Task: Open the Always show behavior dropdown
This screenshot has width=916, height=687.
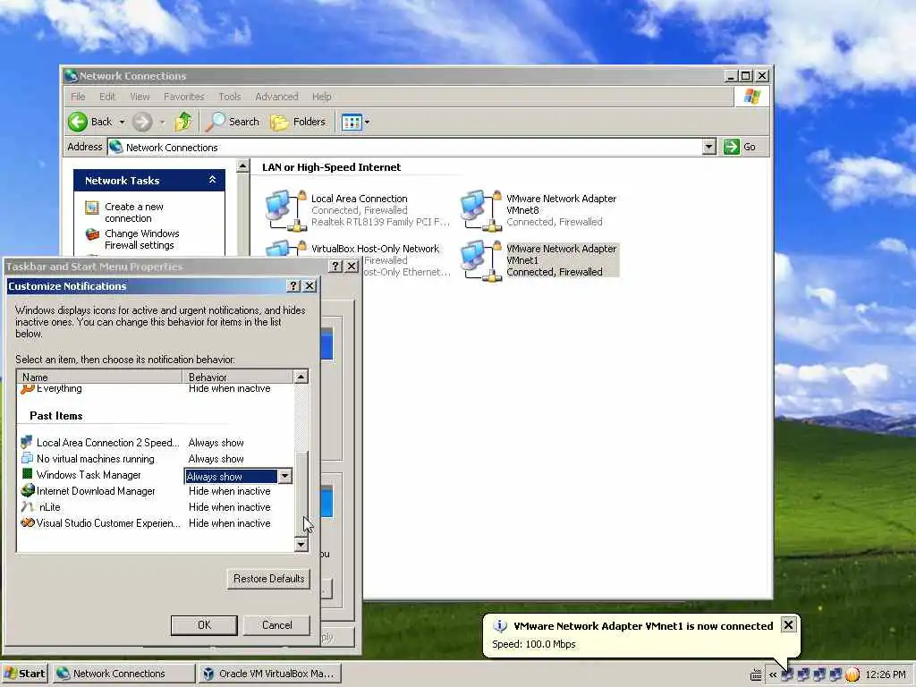Action: [x=284, y=476]
